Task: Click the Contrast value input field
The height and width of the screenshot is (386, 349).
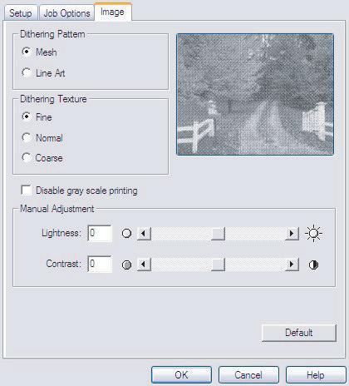Action: [x=100, y=264]
